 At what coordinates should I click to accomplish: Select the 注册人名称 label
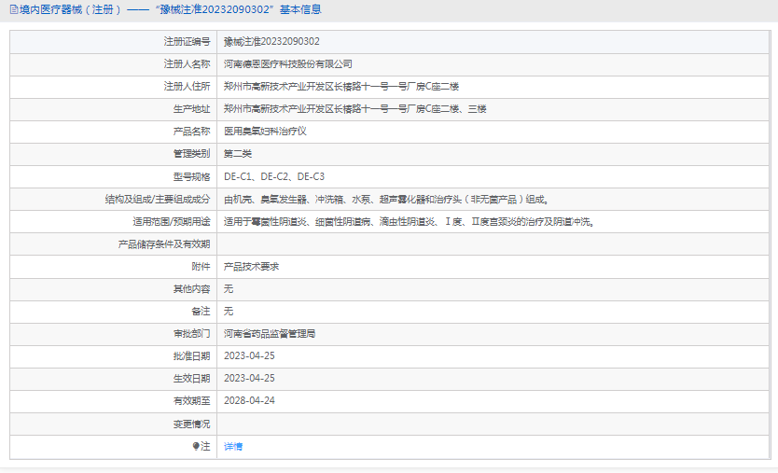(188, 64)
